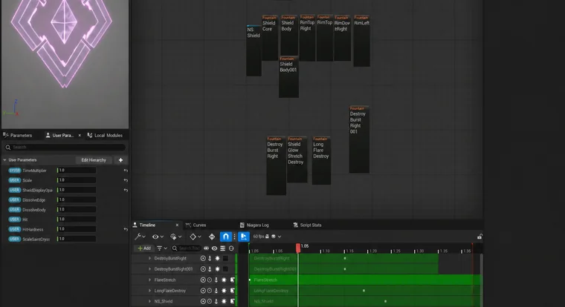Click the auto-key diamond arrows icon
Viewport: 565px width, 307px height.
pyautogui.click(x=212, y=237)
